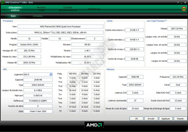Click the OK button
The width and height of the screenshot is (188, 132).
[x=136, y=119]
